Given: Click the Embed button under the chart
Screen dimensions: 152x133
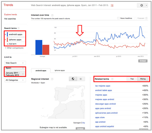Looking at the screenshot, I should pyautogui.click(x=143, y=61).
